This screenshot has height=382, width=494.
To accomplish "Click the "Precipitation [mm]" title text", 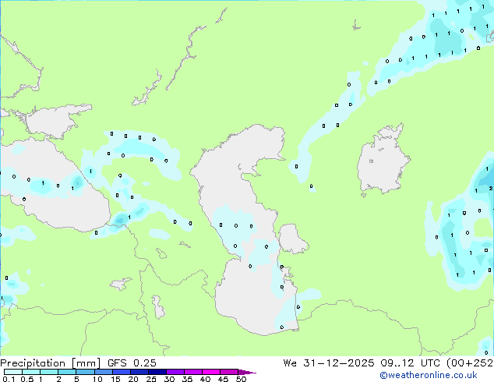I will 50,363.
